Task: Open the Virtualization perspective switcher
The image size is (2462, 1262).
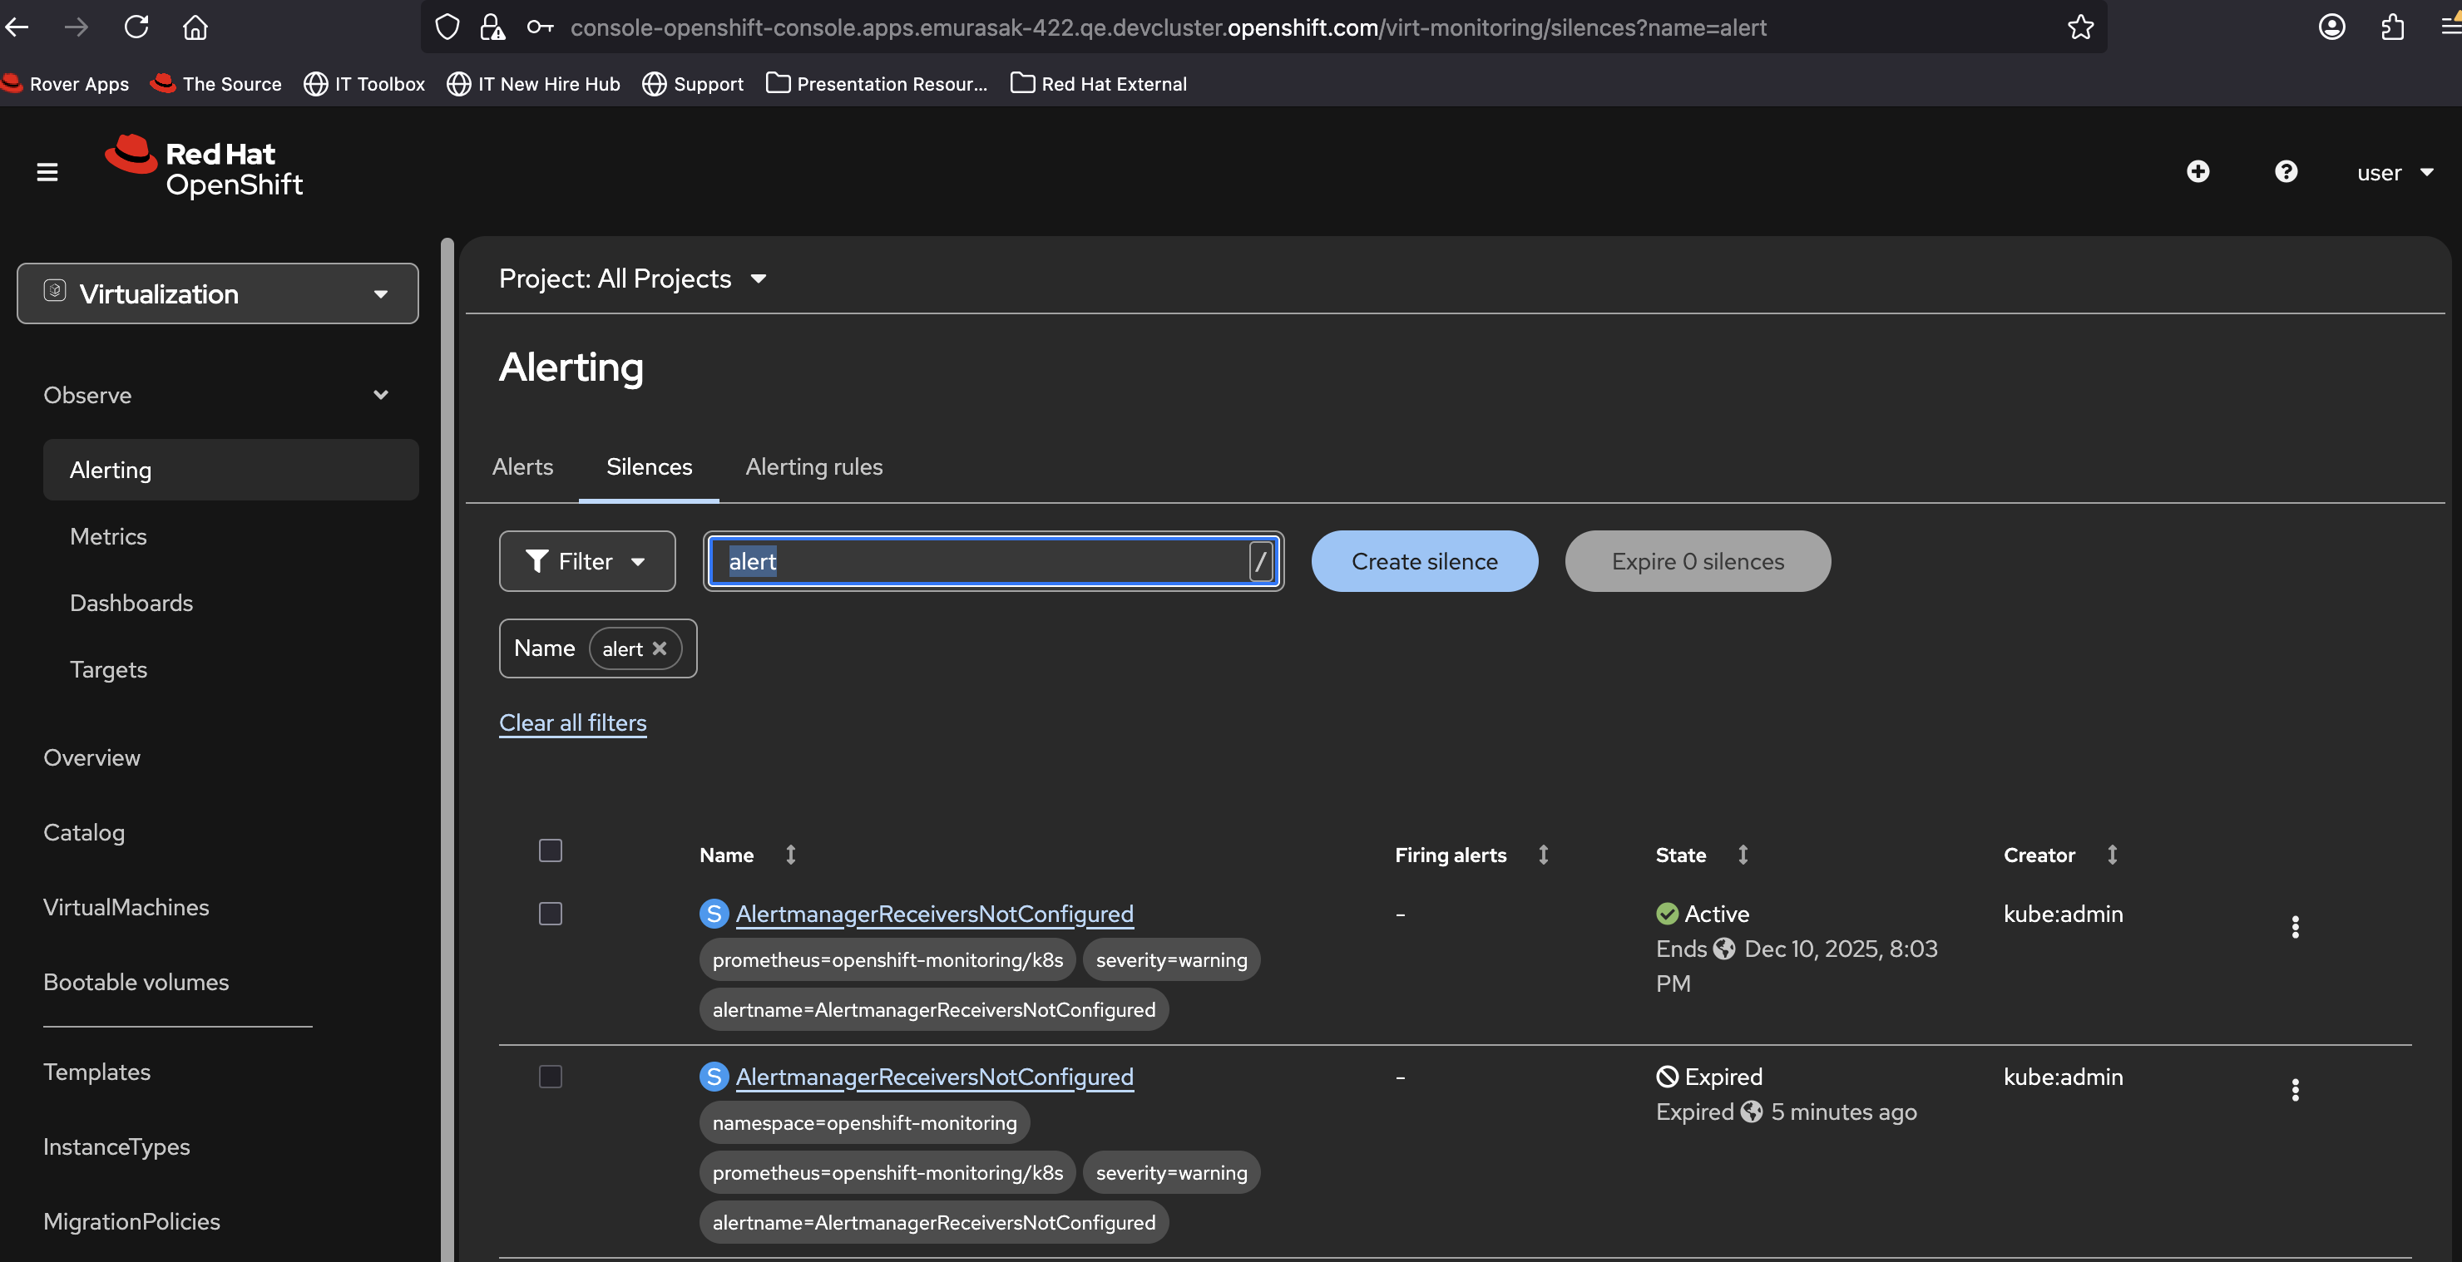Action: click(218, 293)
